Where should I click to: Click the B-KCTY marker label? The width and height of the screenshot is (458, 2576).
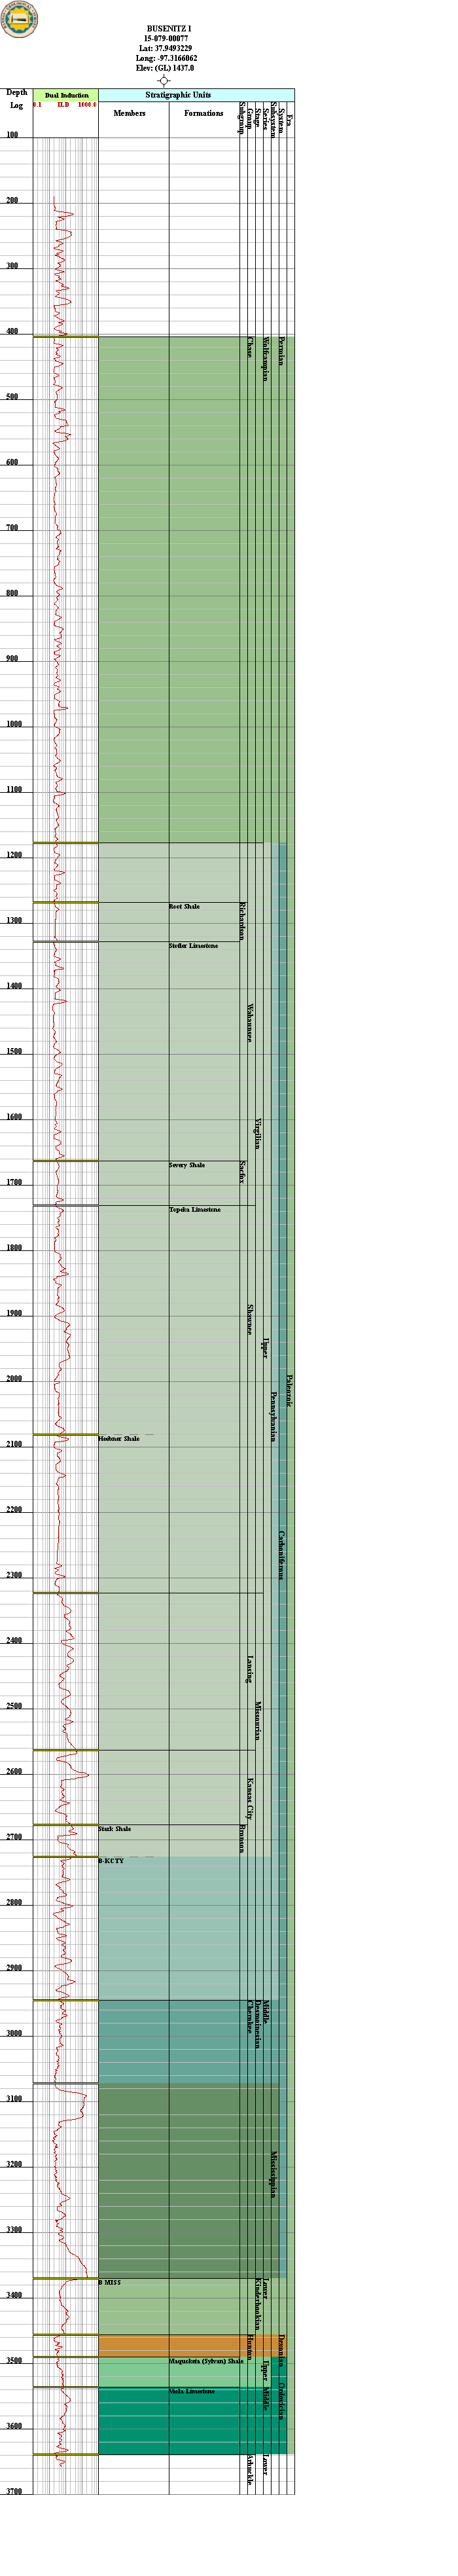pos(111,1861)
